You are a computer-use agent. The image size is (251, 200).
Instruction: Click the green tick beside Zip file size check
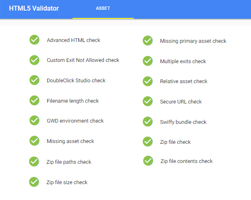[34, 182]
